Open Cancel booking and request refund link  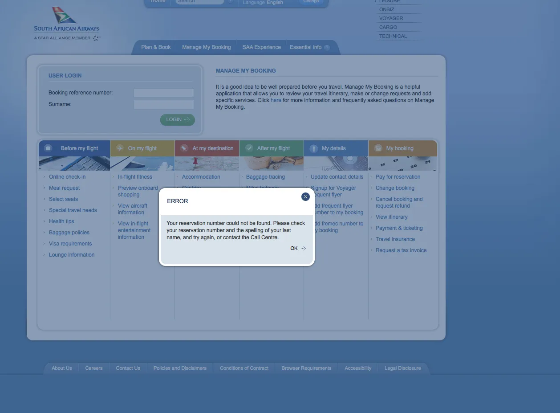point(399,202)
